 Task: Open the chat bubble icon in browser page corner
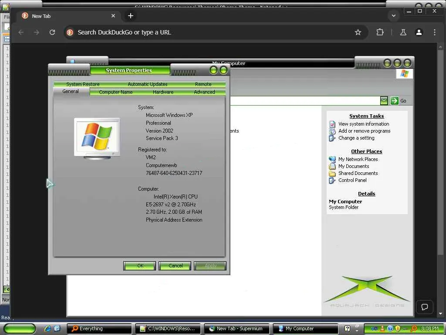point(424,307)
